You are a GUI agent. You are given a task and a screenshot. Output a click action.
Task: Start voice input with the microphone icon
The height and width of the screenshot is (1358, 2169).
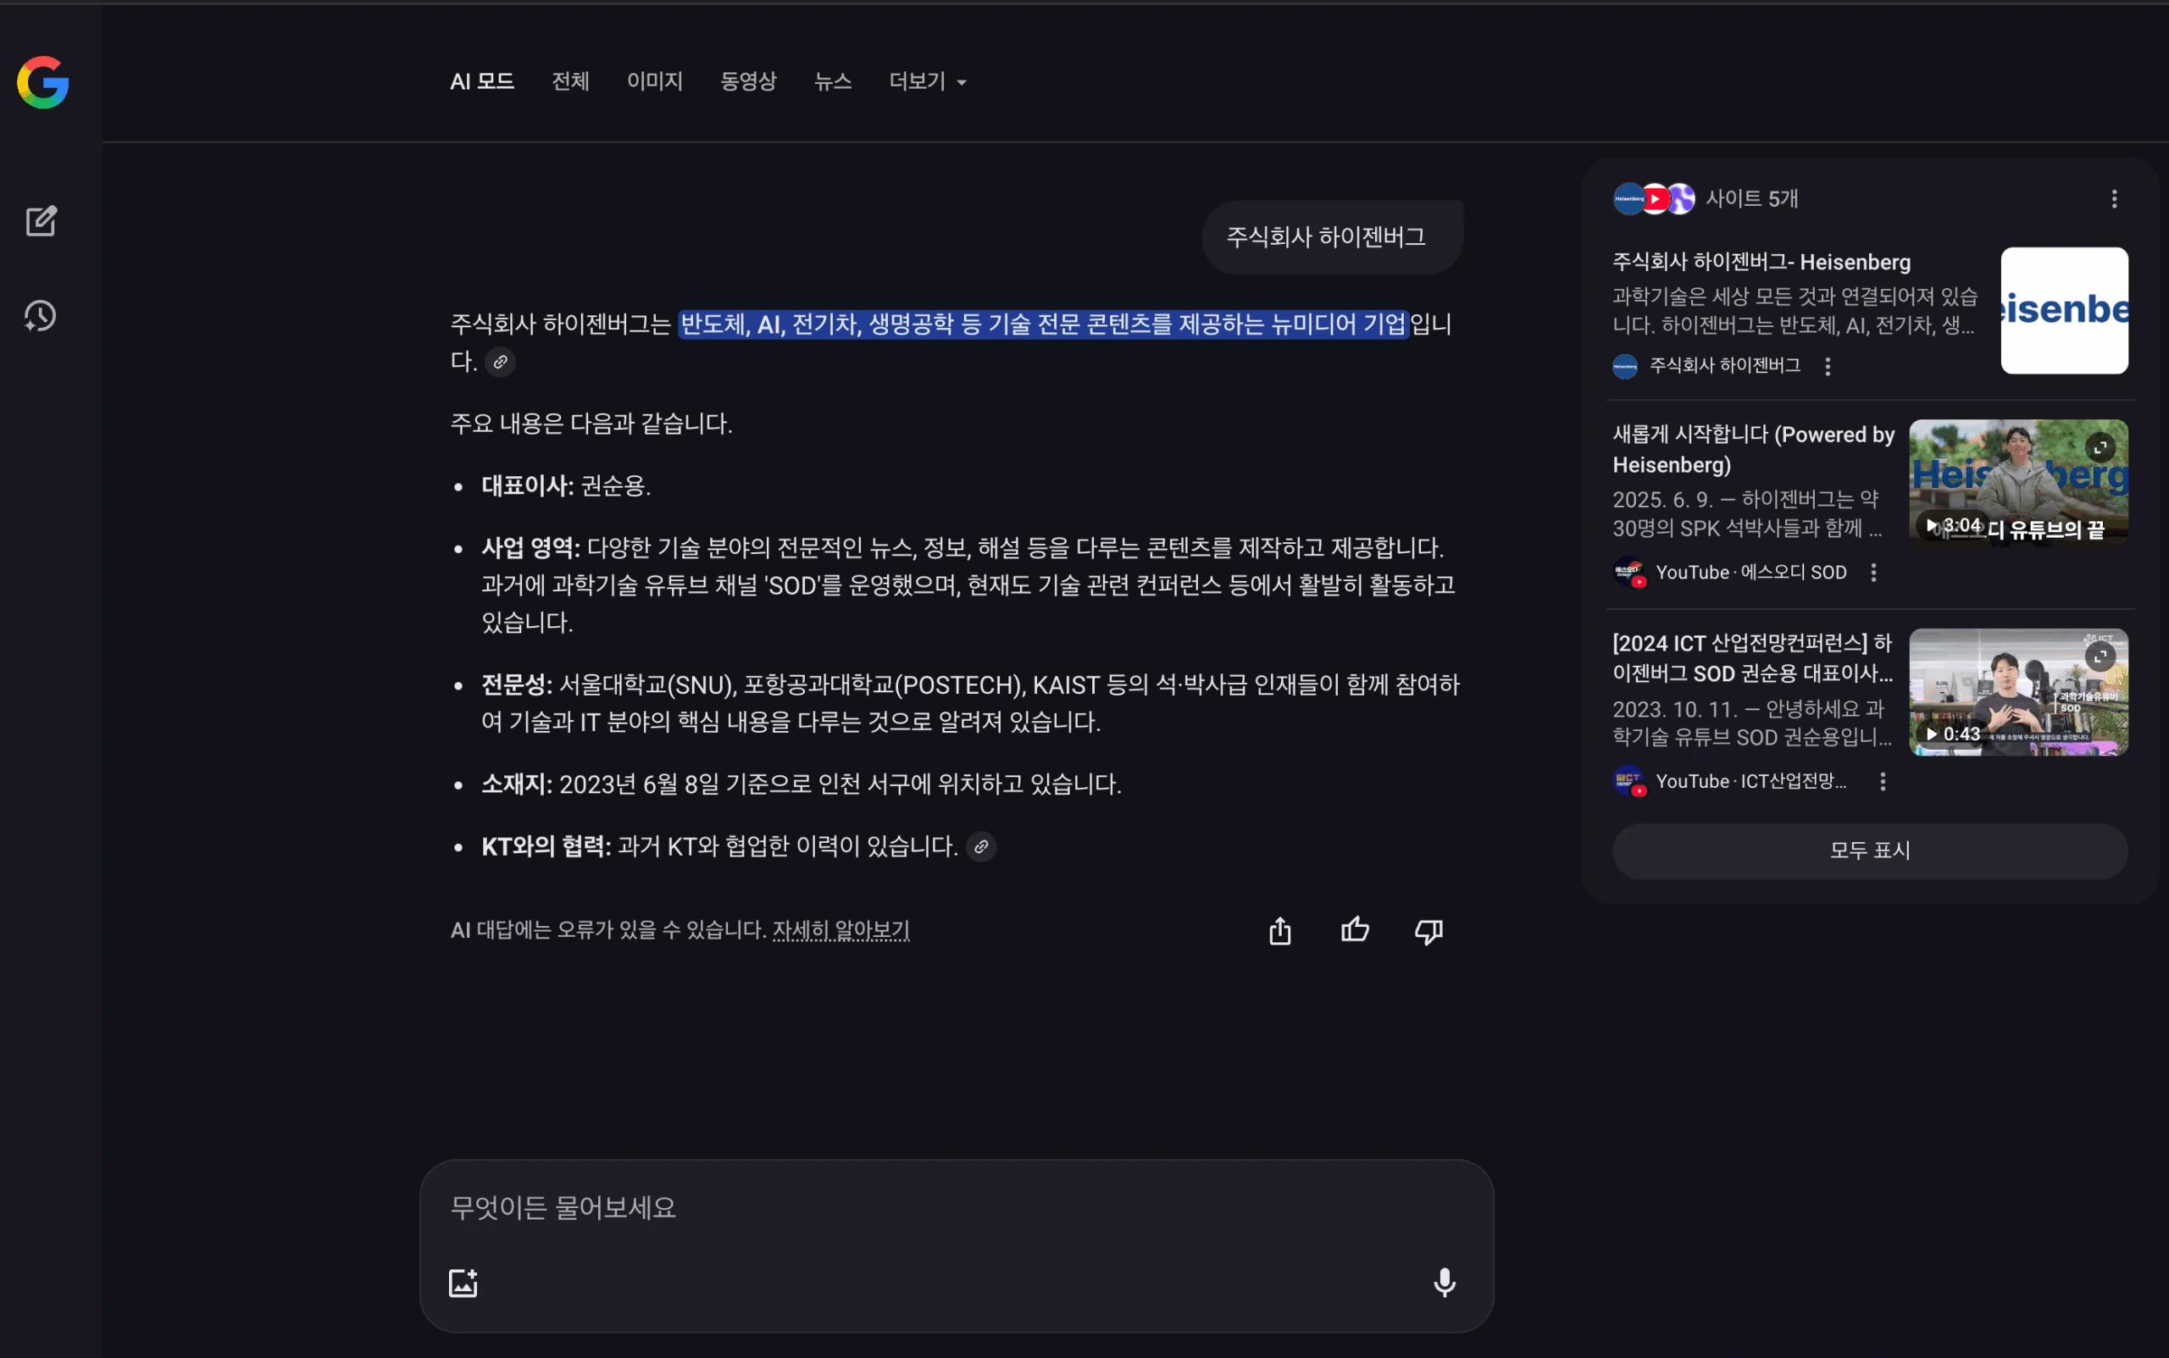1445,1283
